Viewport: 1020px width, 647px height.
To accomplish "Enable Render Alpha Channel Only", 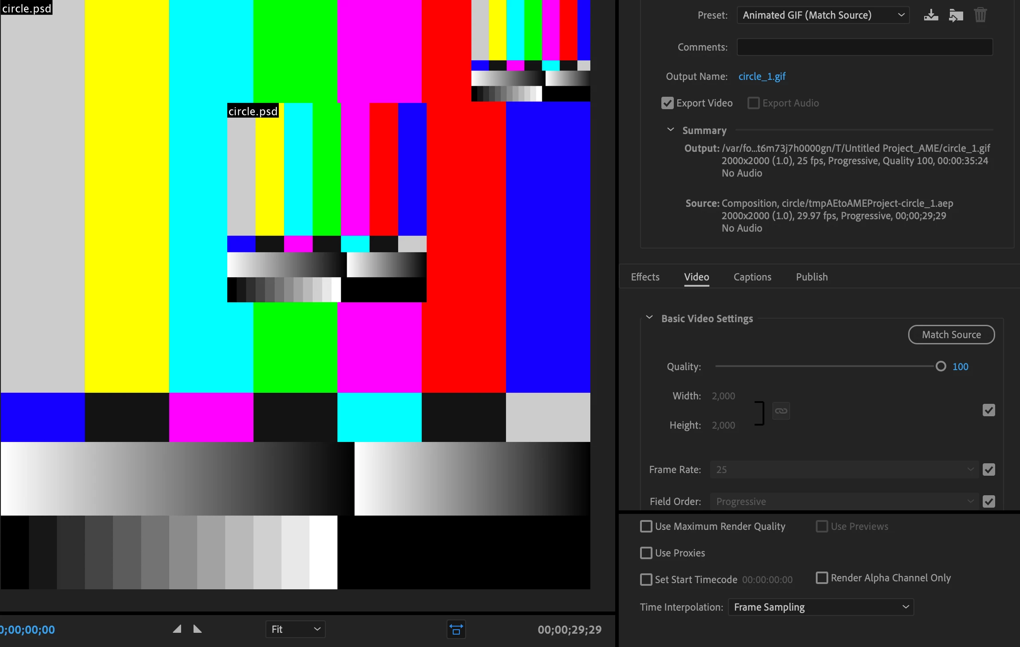I will 822,578.
